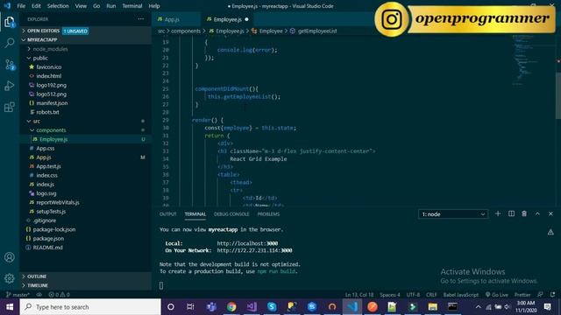Switch to the Problems panel tab
This screenshot has width=561, height=315.
click(268, 213)
